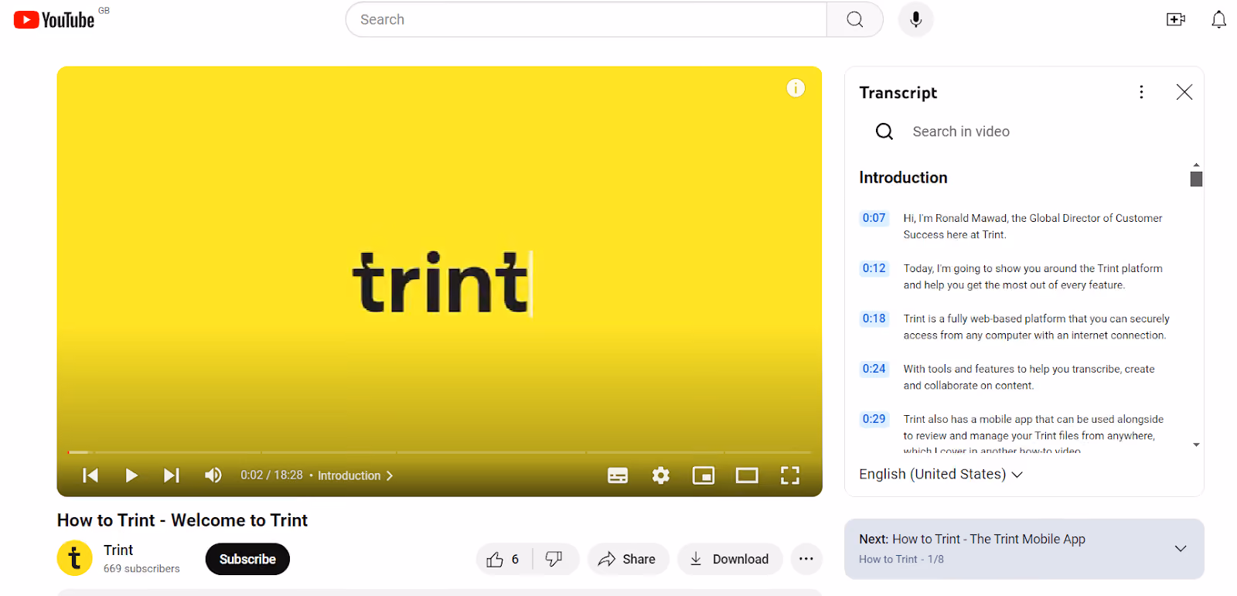
Task: Select transcript line "Trint also has a mobile app"
Action: (1033, 434)
